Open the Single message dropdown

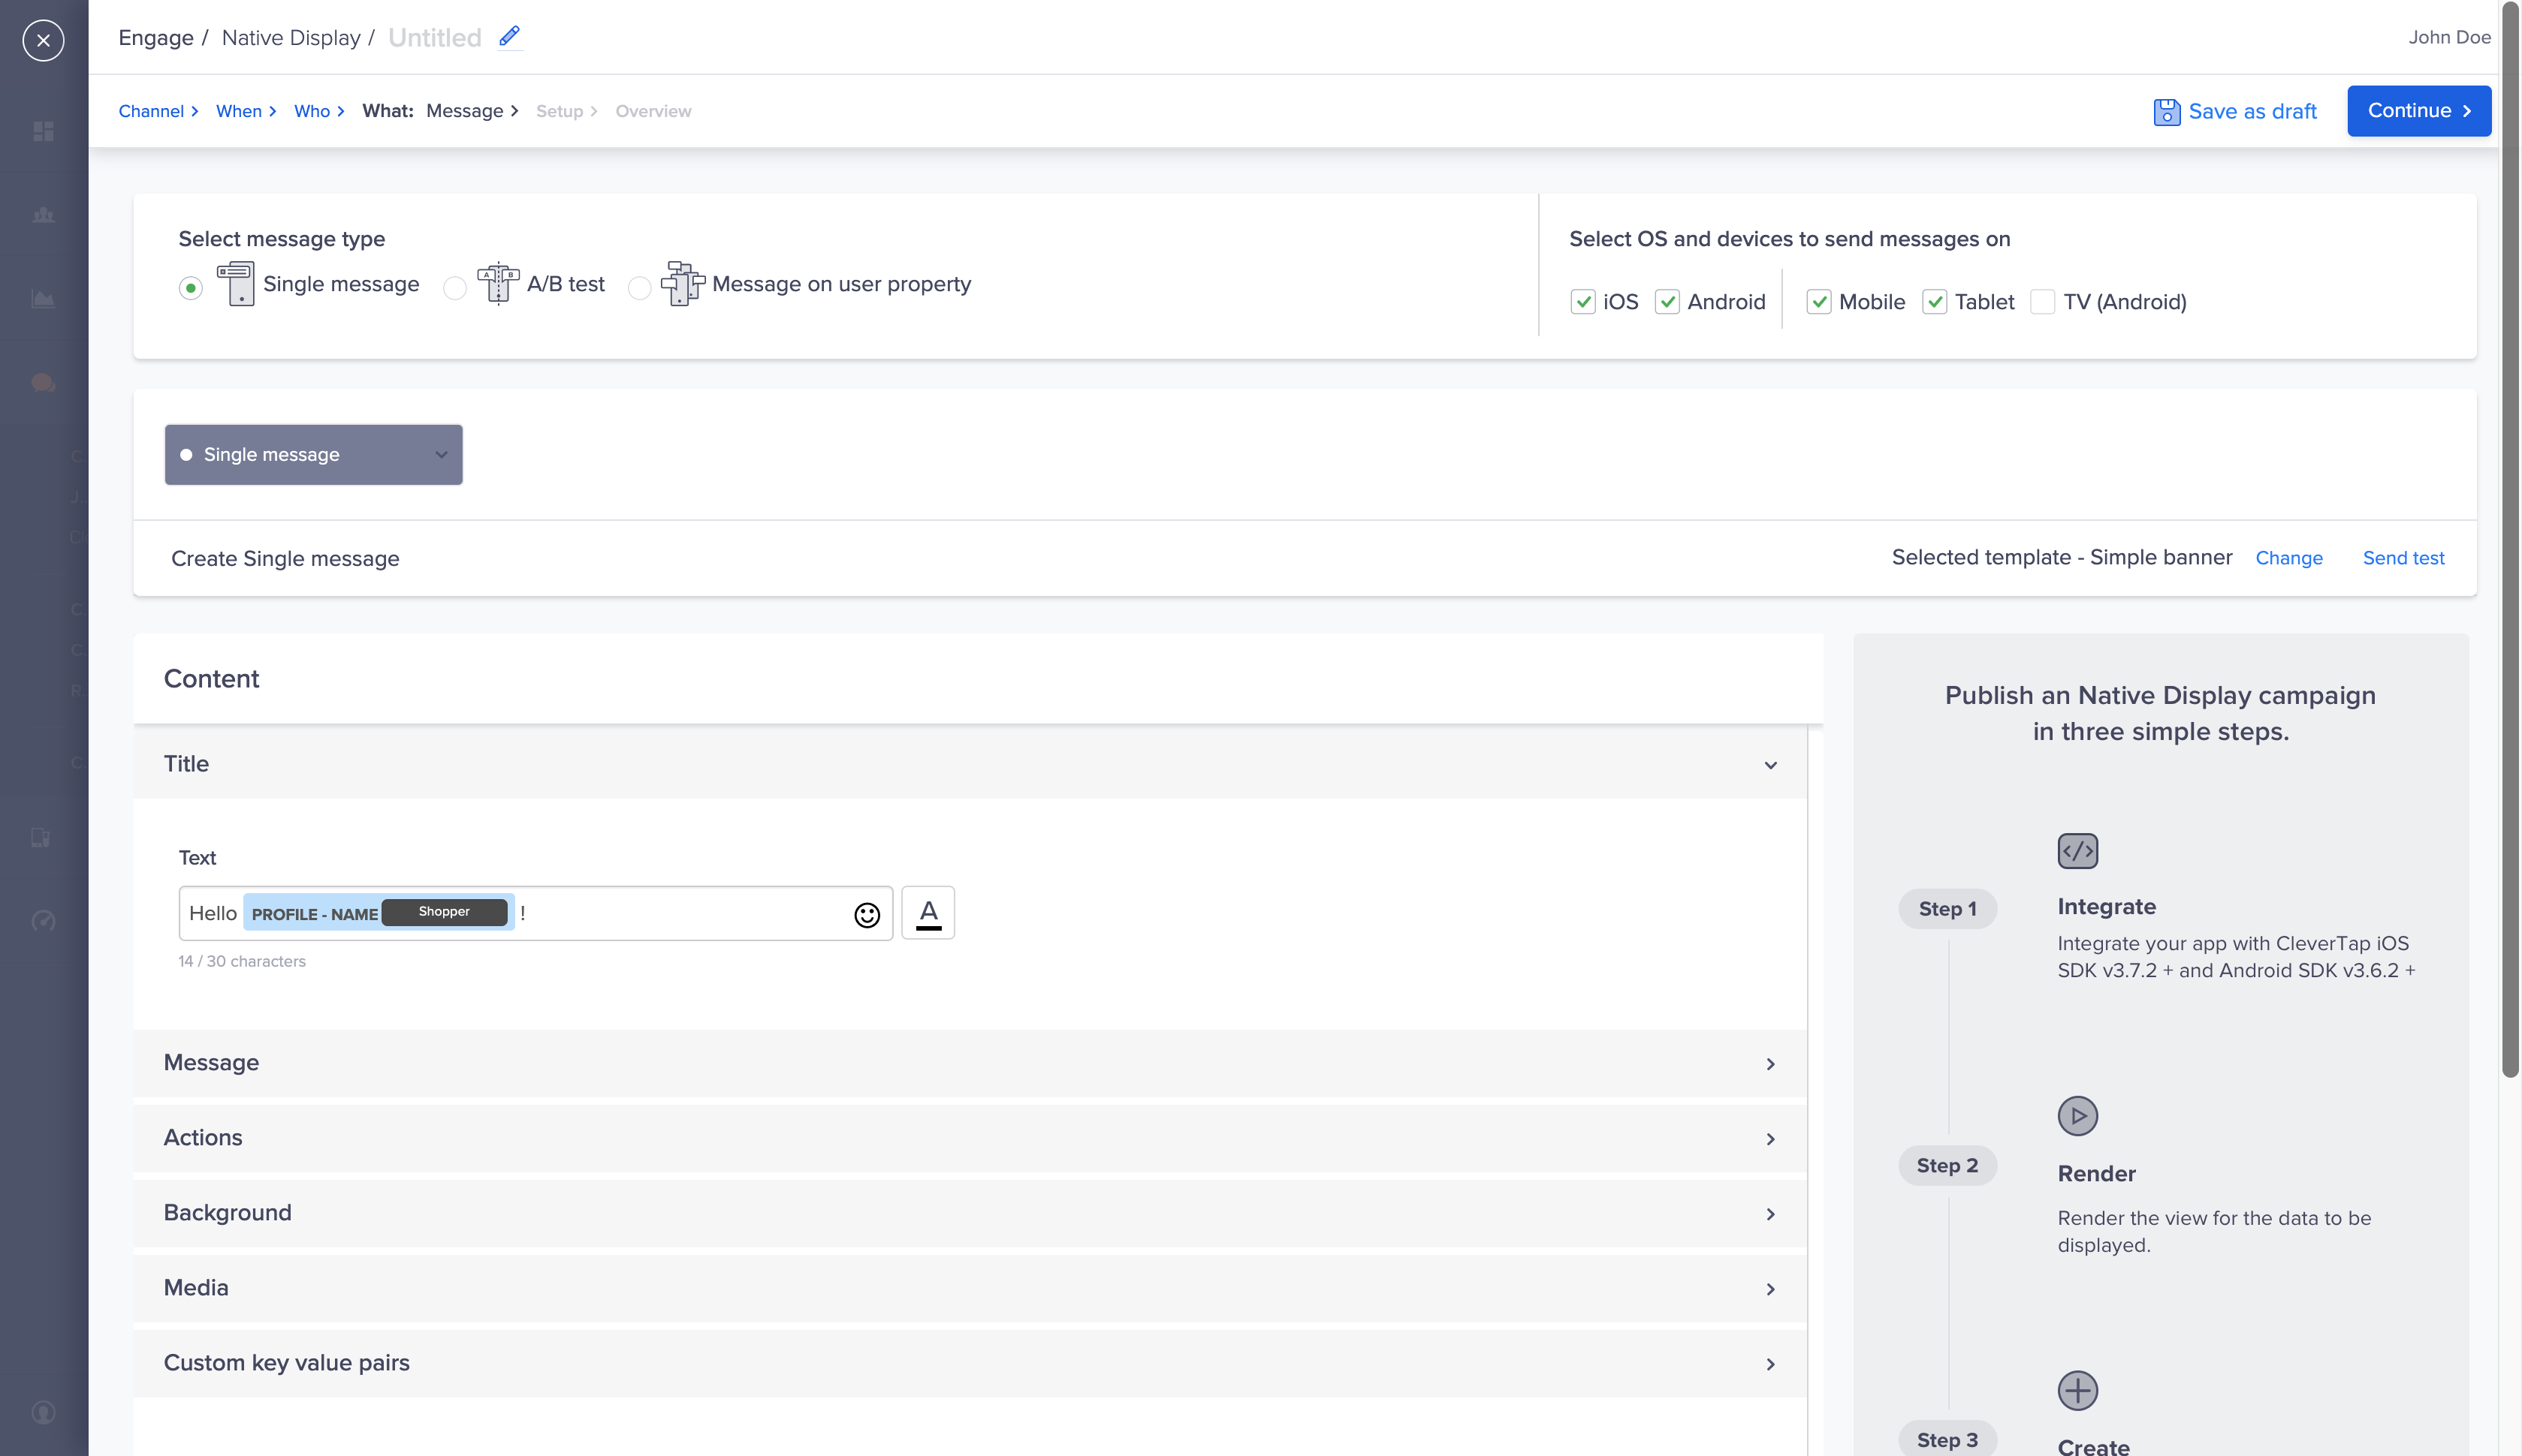pyautogui.click(x=313, y=454)
